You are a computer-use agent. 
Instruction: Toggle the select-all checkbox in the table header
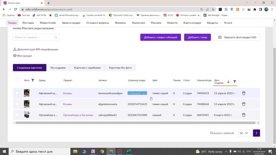point(17,80)
